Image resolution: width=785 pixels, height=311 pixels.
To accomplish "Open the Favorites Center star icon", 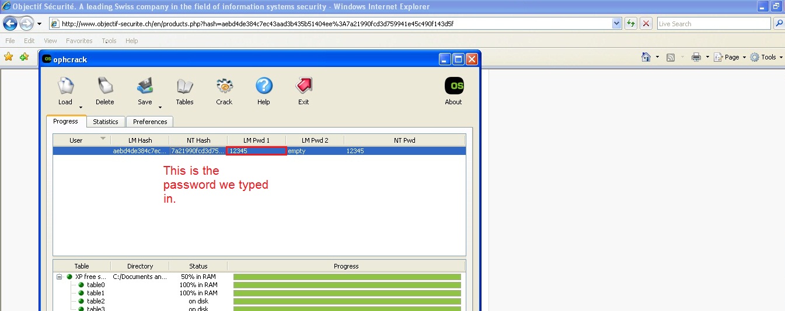I will click(9, 56).
